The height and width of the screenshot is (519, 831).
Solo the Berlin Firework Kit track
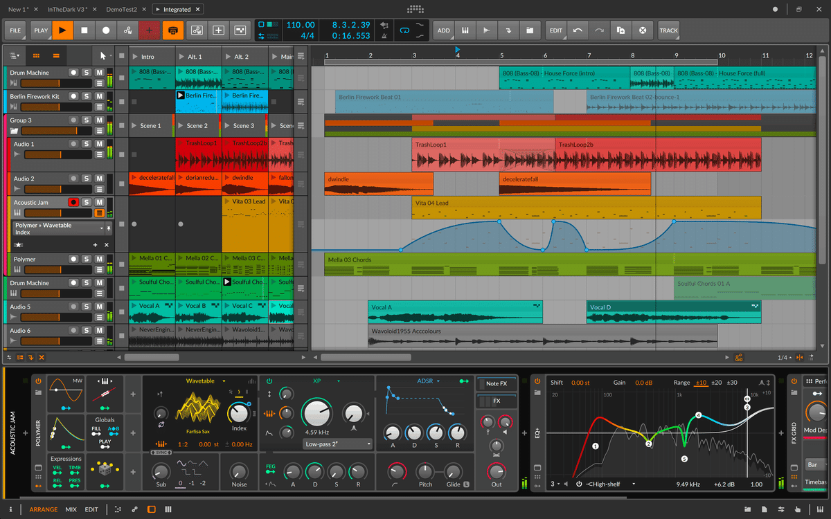pyautogui.click(x=87, y=96)
